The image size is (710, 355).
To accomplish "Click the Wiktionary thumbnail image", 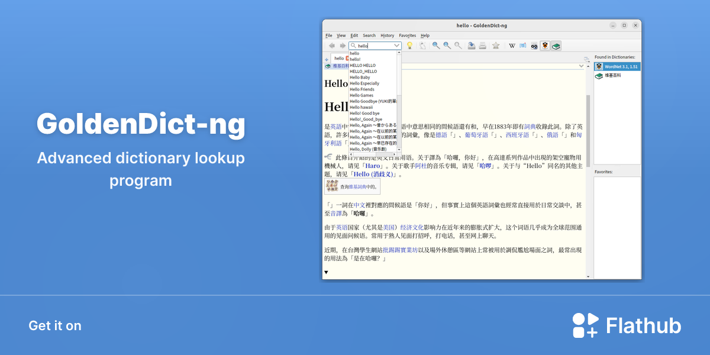I will 331,185.
